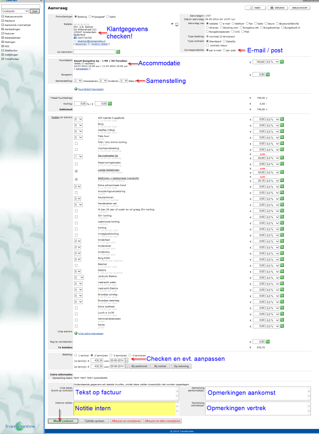Click the Dutch flag icon by Relatie
319x434 pixels.
coord(177,24)
